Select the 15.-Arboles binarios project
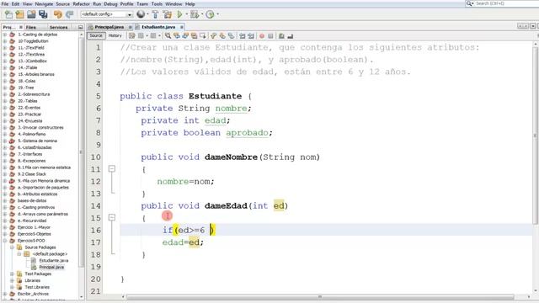539x303 pixels. (x=35, y=74)
